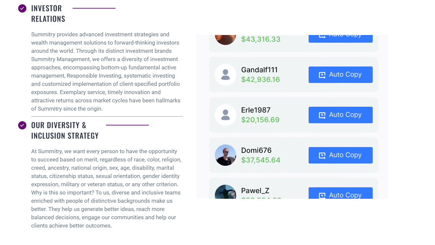The height and width of the screenshot is (245, 435).
Task: Click the Investor Relations purple checkmark icon
Action: (x=22, y=9)
